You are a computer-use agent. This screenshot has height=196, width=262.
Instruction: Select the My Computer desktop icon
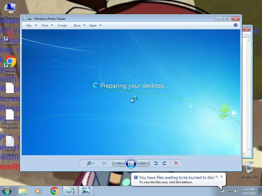point(10,10)
